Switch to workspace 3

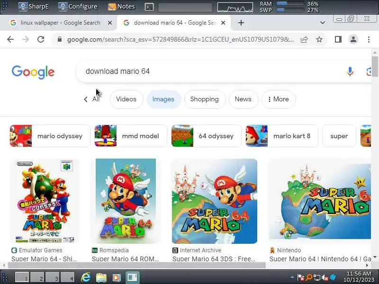tap(53, 277)
